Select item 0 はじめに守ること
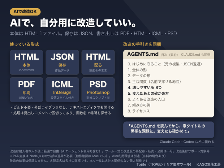Screen dimensions: 224x168 click(x=165, y=64)
